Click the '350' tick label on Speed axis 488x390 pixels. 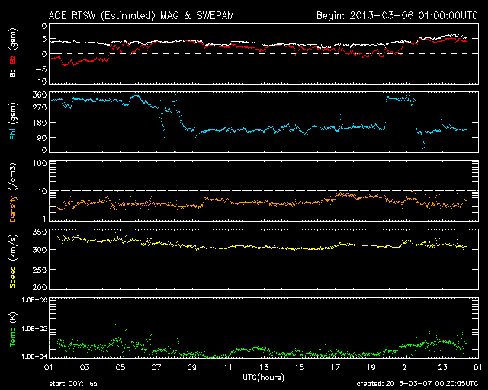(x=40, y=232)
